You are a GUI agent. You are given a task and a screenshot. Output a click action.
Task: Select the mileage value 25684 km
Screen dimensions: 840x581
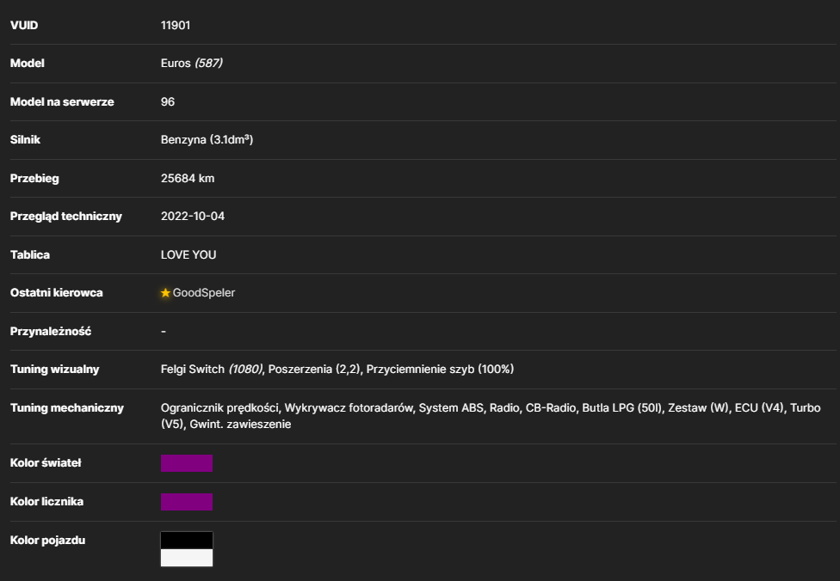(x=188, y=178)
